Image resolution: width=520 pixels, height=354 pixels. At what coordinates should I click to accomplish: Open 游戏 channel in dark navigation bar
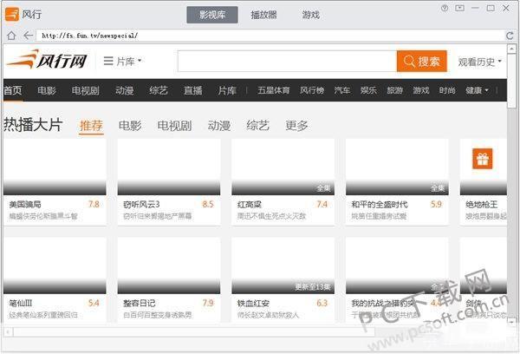tap(421, 90)
